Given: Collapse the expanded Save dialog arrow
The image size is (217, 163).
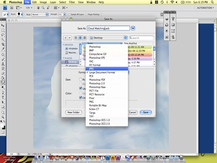Looking at the screenshot, I should 133,28.
